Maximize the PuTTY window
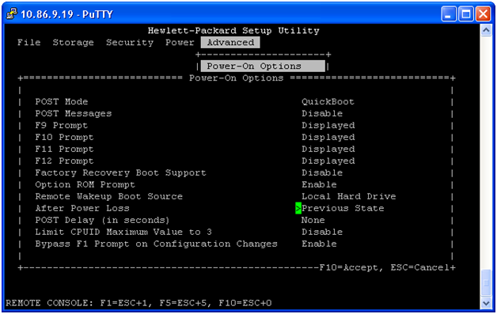Viewport: 497px width, 314px height. [466, 14]
